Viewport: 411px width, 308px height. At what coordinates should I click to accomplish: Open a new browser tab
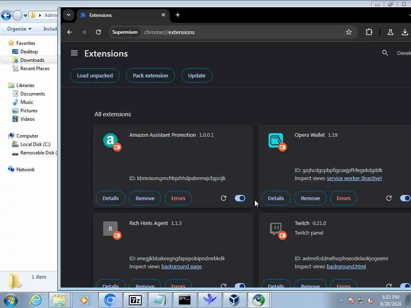point(178,15)
